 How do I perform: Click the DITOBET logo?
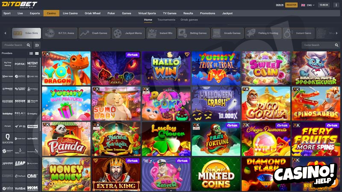coord(19,5)
